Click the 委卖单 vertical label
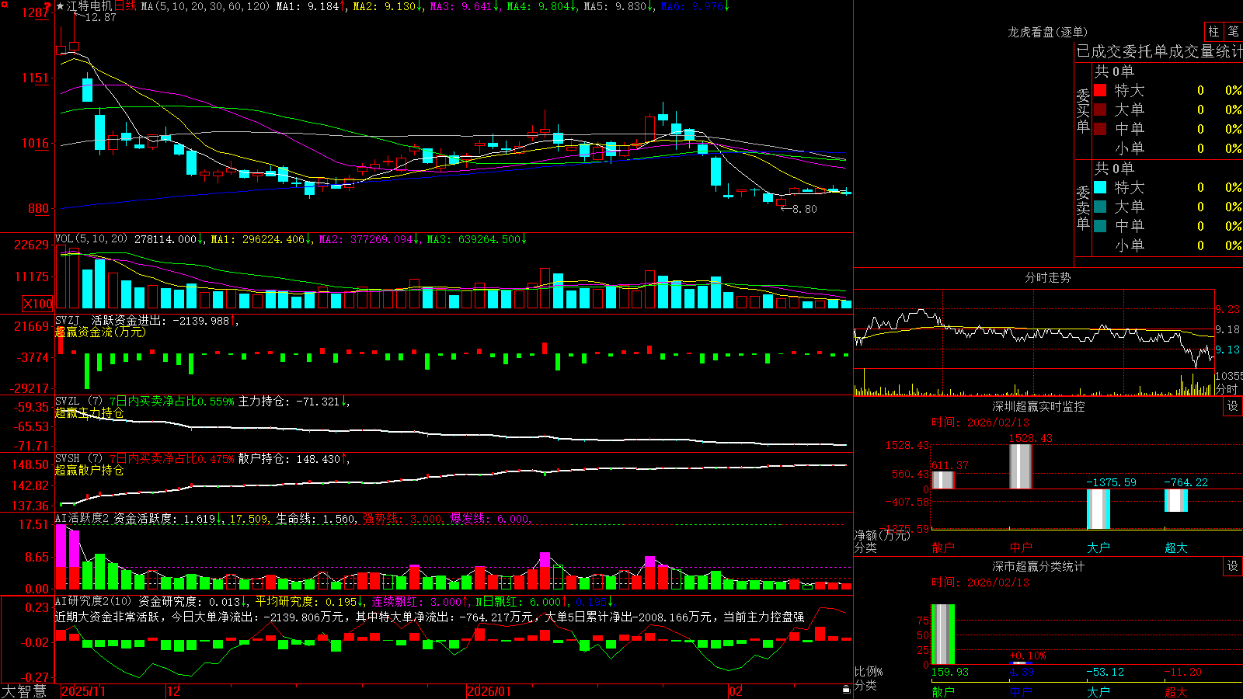This screenshot has width=1243, height=699. coord(1083,207)
